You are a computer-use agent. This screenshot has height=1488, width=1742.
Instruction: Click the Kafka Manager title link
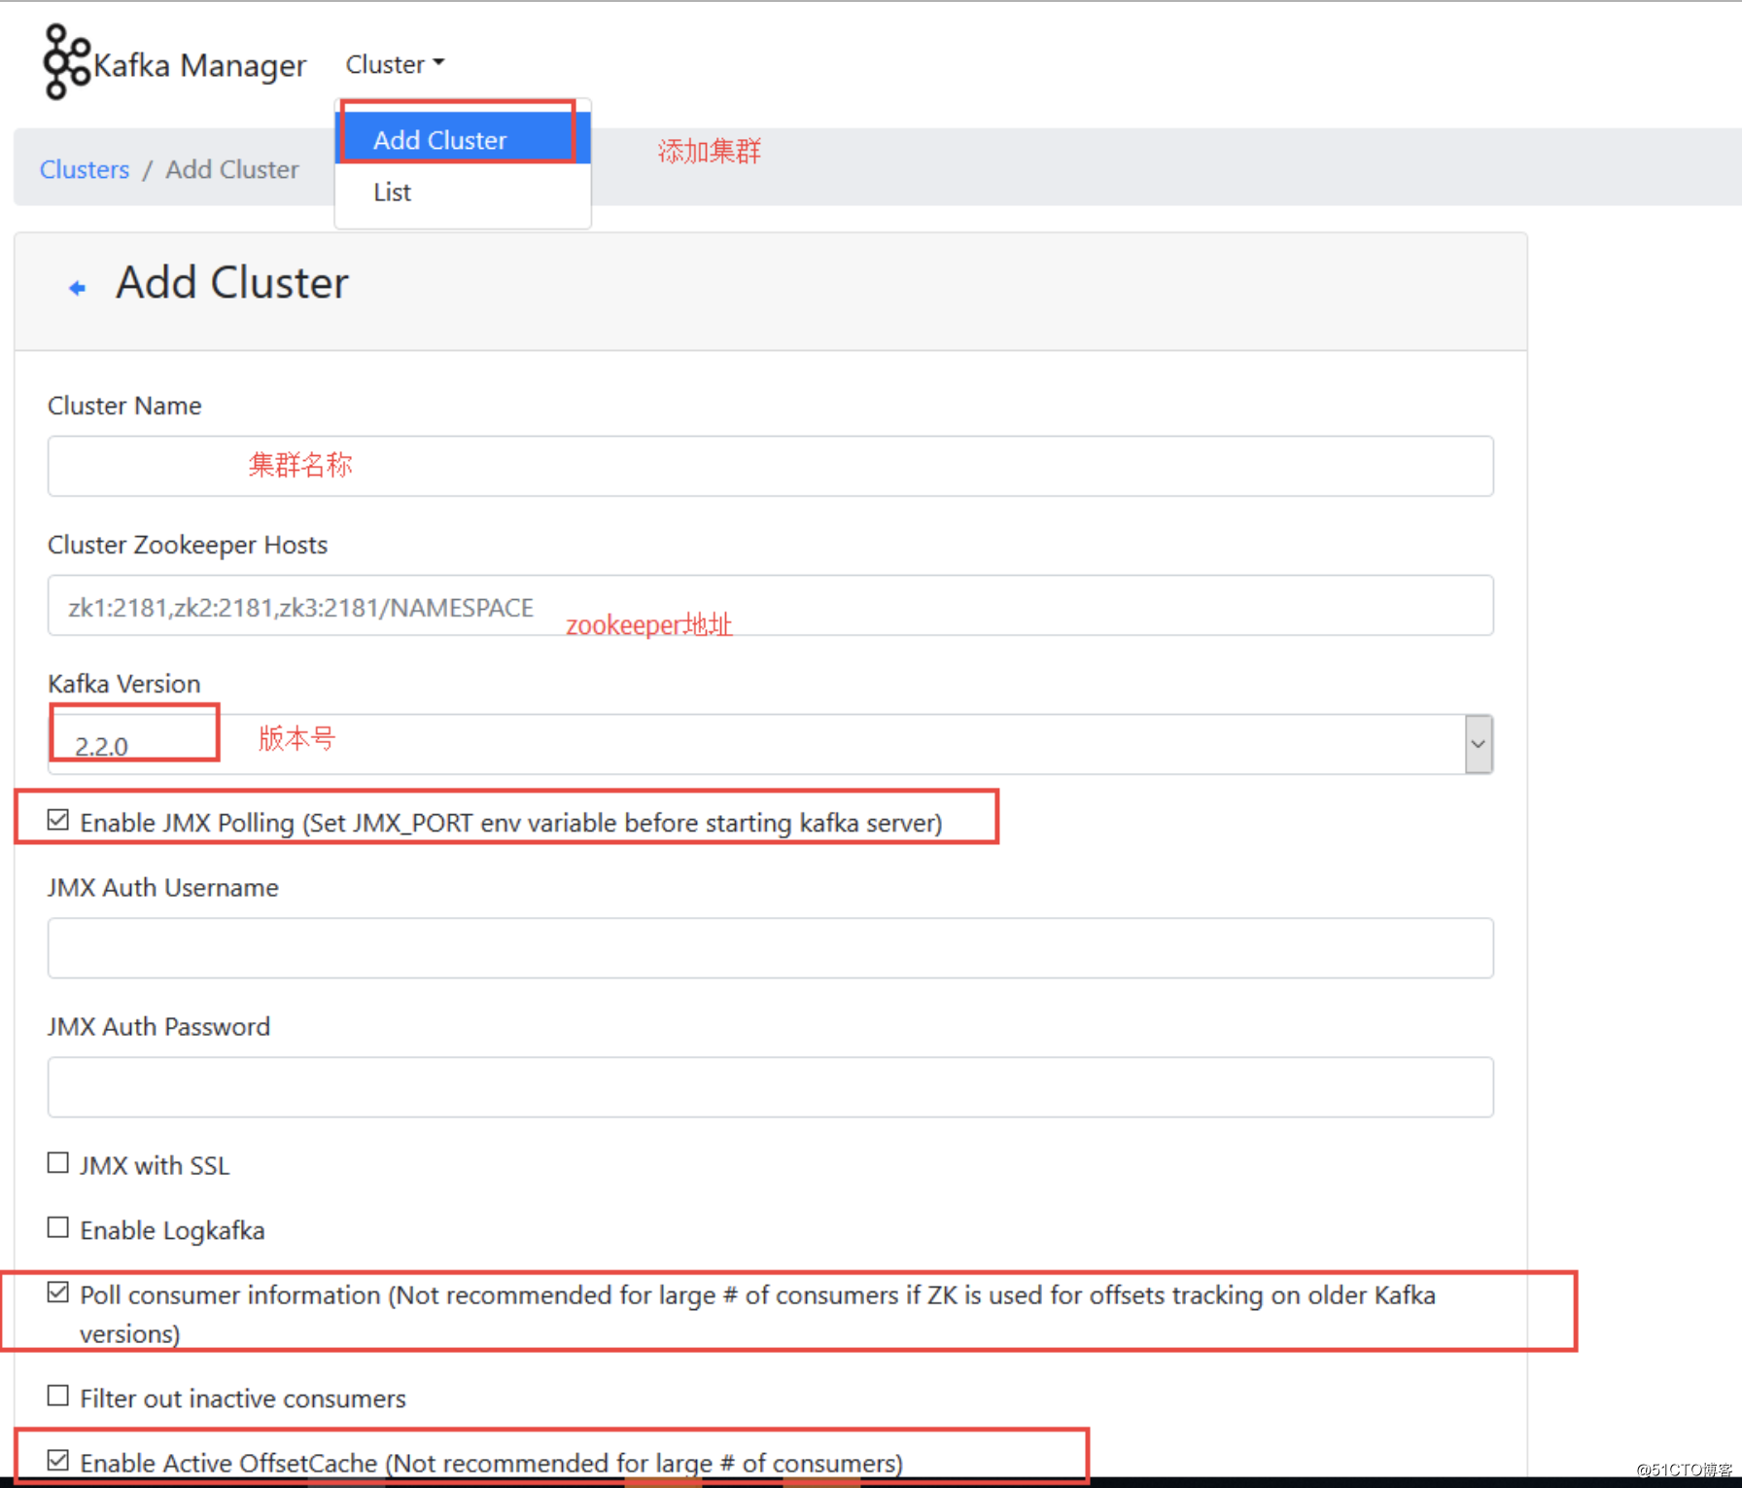click(199, 64)
